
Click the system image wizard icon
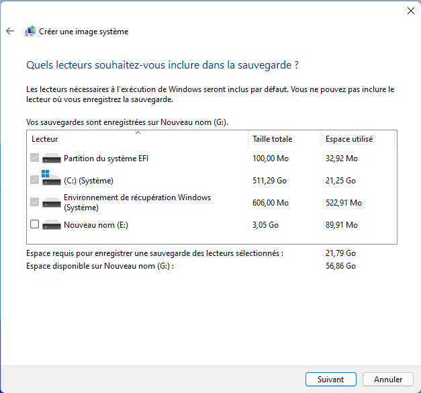pyautogui.click(x=30, y=31)
